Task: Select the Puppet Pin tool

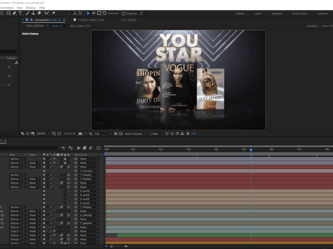Action: click(54, 13)
